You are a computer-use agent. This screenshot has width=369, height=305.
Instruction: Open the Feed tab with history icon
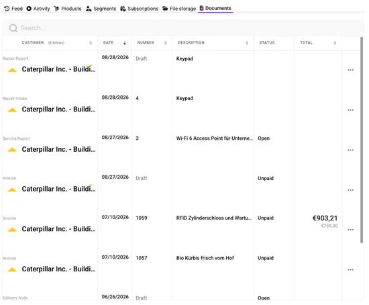click(x=13, y=9)
